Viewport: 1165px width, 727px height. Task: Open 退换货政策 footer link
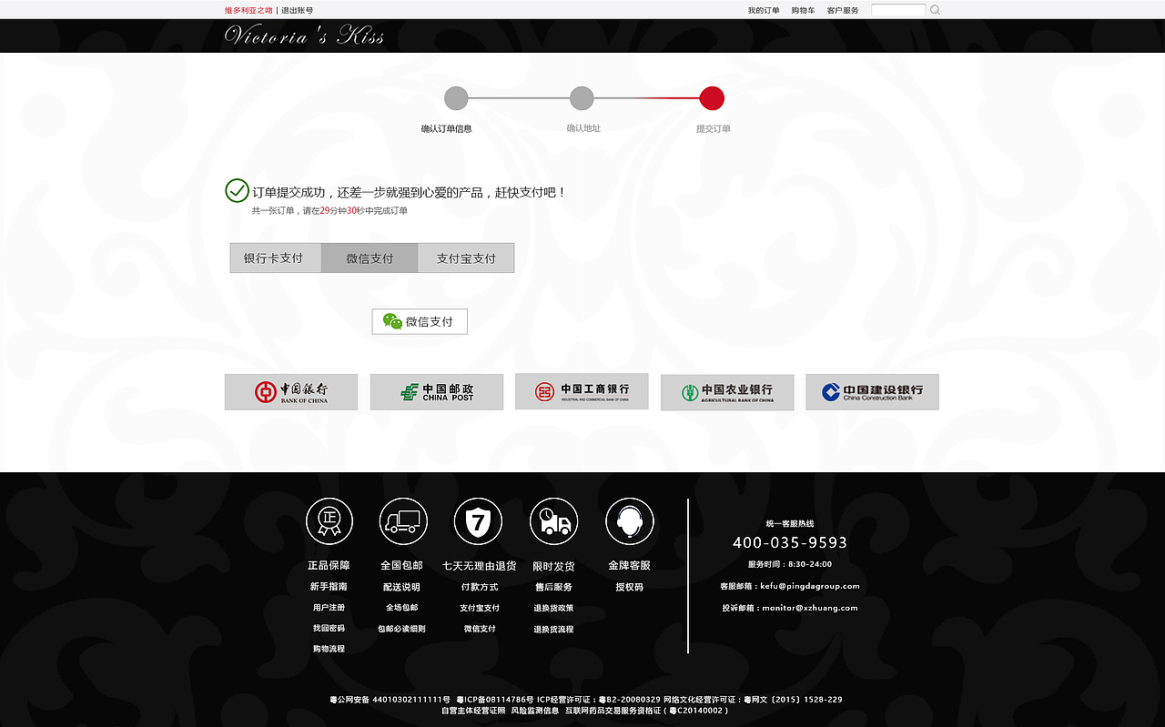click(553, 608)
